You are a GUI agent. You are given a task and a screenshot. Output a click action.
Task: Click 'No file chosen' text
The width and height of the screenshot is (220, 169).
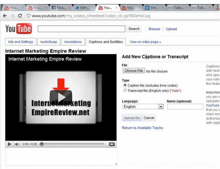tap(157, 71)
